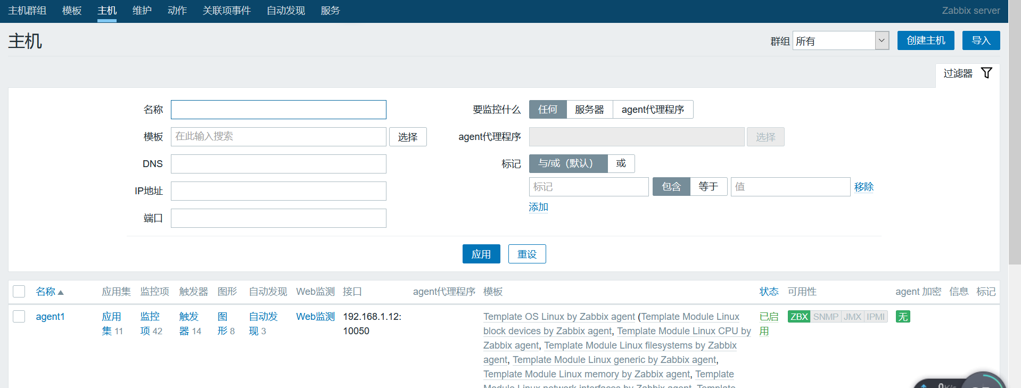The image size is (1021, 388).
Task: Toggle the select-all hosts checkbox
Action: (x=19, y=291)
